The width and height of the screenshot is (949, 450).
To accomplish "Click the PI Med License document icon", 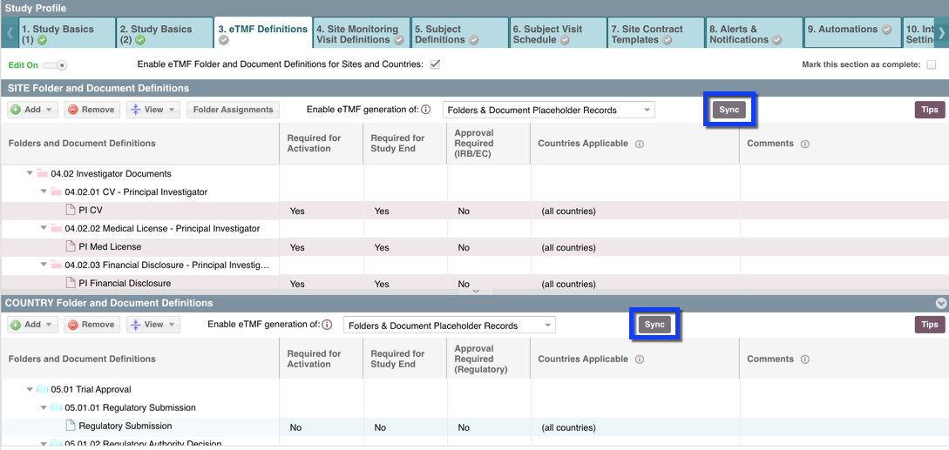I will coord(71,246).
